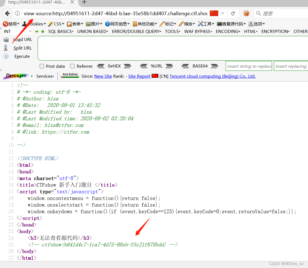Click the Insert string to replace input field
The height and width of the screenshot is (268, 308).
(x=249, y=66)
